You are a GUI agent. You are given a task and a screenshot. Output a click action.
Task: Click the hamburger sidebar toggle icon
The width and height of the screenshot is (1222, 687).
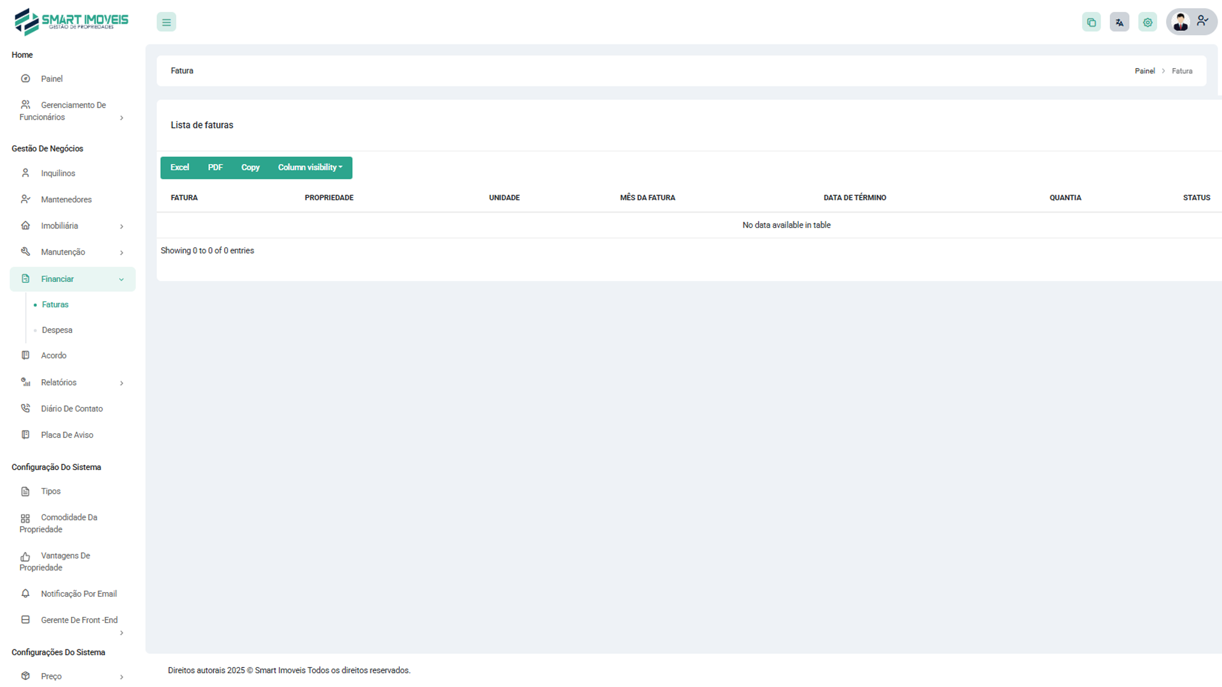coord(166,22)
